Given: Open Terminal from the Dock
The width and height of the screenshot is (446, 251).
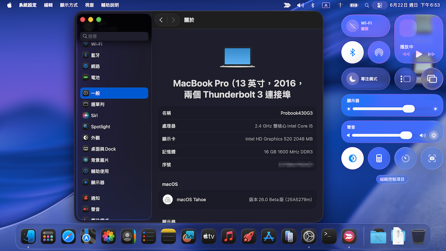Looking at the screenshot, I should (329, 237).
